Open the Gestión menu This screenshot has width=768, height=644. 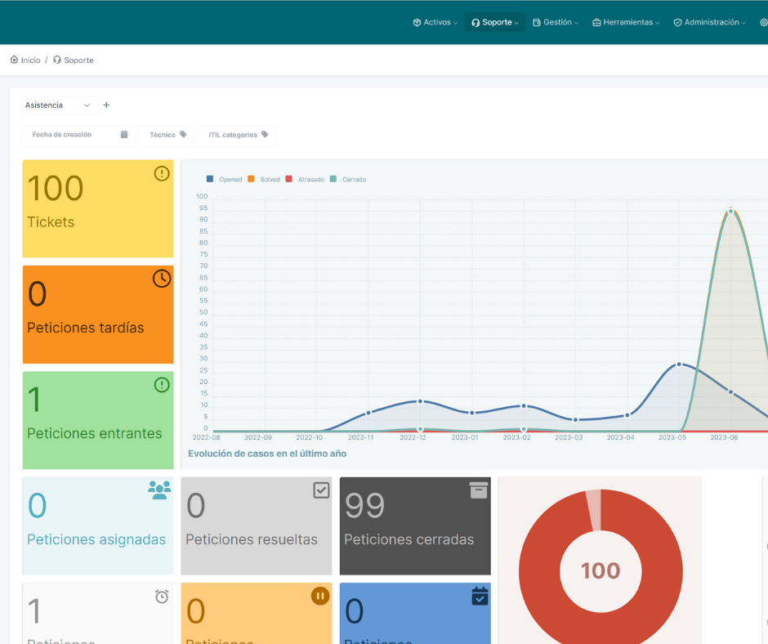coord(556,23)
